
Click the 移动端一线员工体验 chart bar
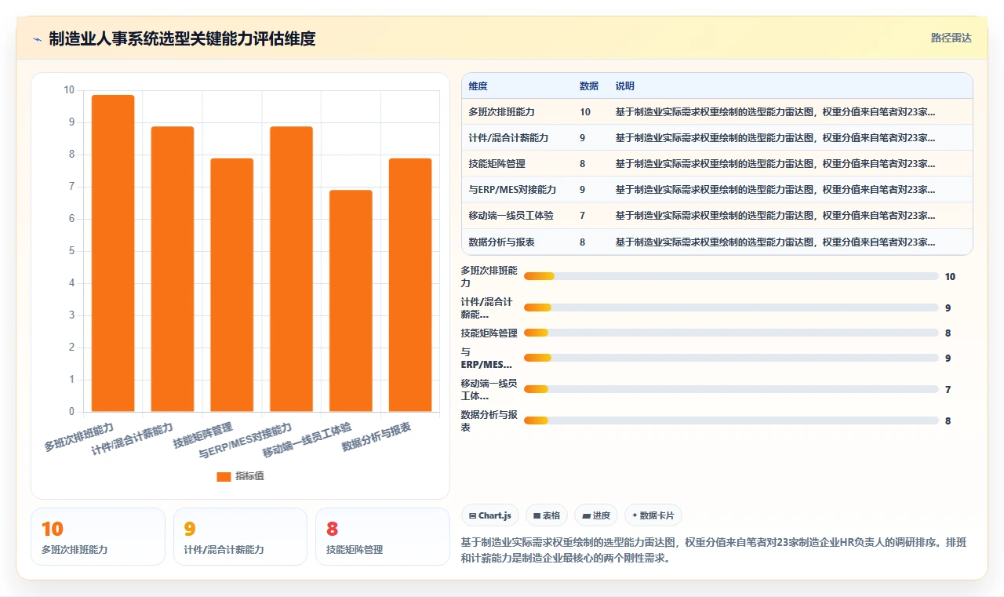pyautogui.click(x=351, y=301)
